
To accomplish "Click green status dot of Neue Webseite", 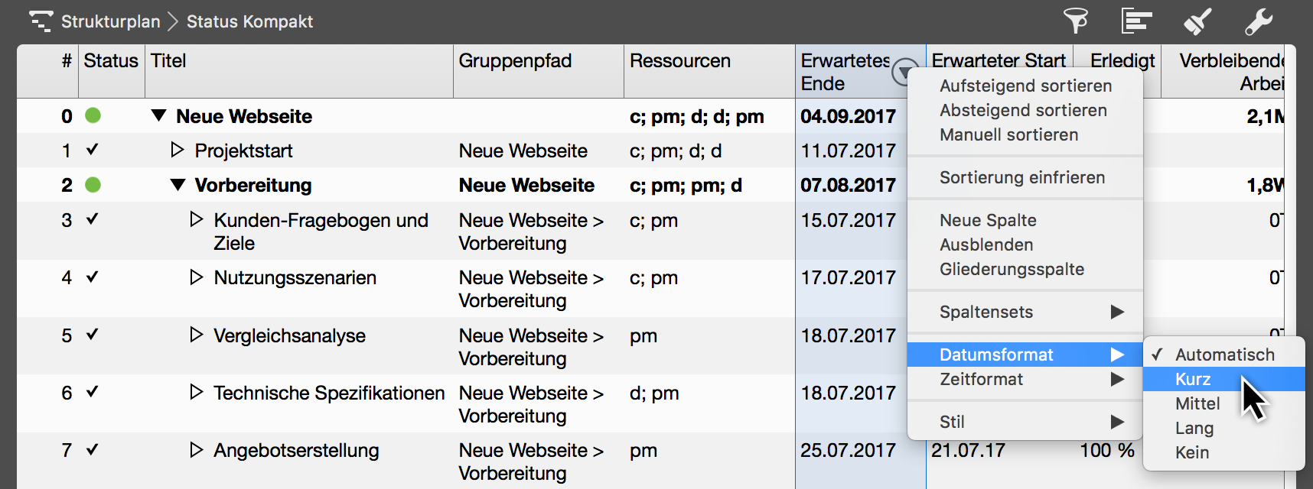I will [93, 116].
